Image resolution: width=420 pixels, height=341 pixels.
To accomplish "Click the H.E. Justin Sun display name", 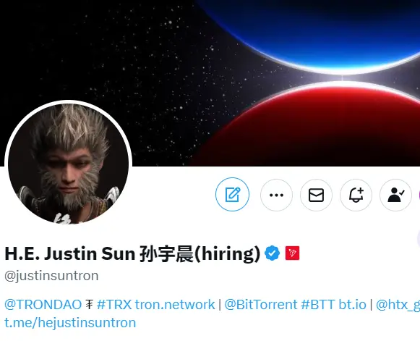I will click(132, 253).
